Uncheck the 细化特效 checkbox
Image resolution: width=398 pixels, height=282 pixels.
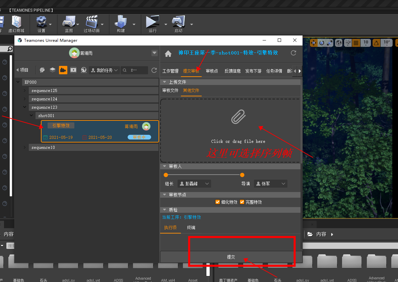218,202
